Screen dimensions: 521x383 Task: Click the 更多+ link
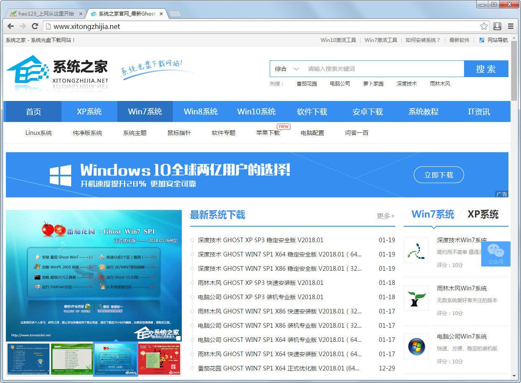(x=386, y=216)
